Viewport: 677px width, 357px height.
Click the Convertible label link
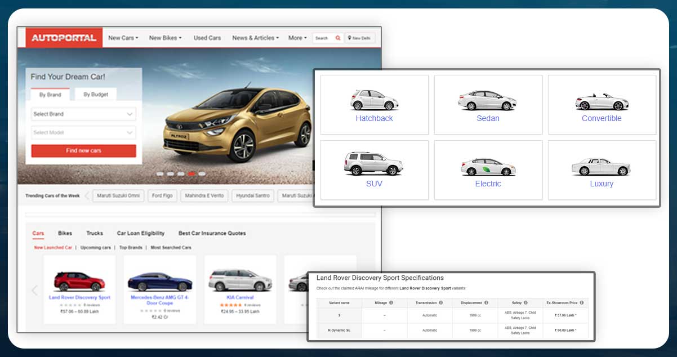click(x=602, y=118)
